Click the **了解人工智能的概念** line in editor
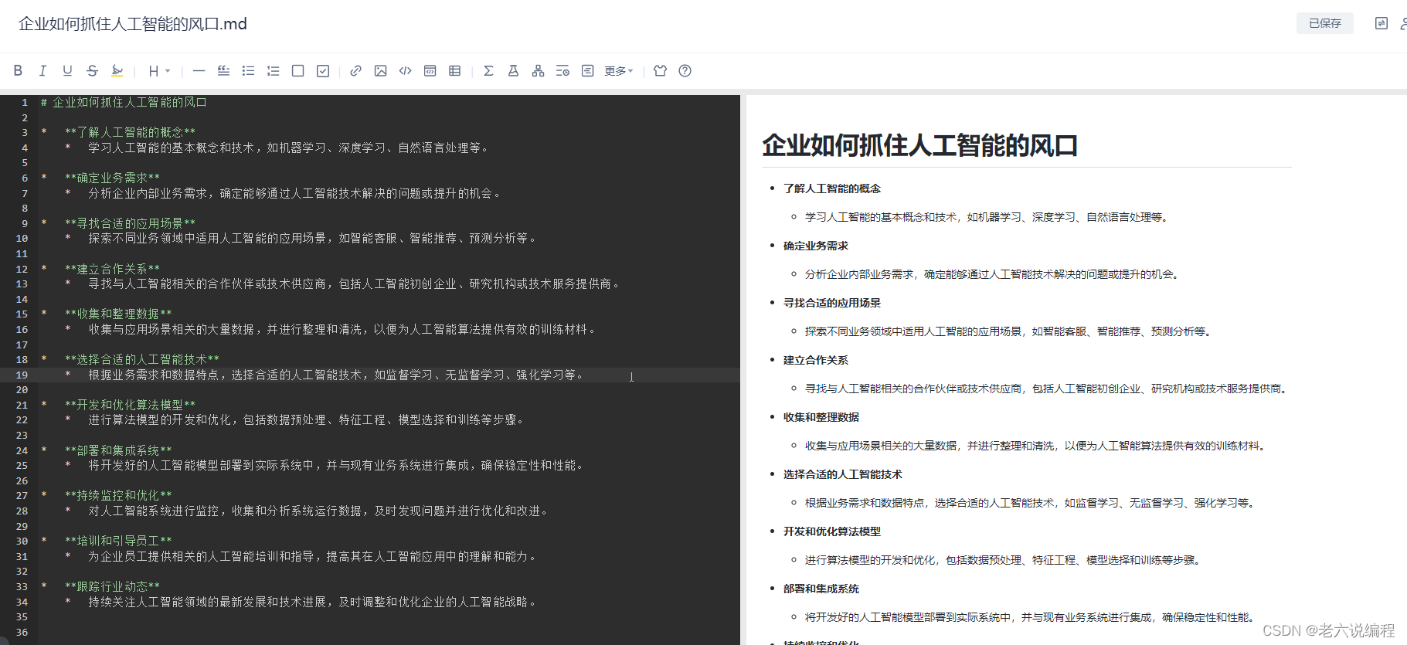 coord(130,132)
